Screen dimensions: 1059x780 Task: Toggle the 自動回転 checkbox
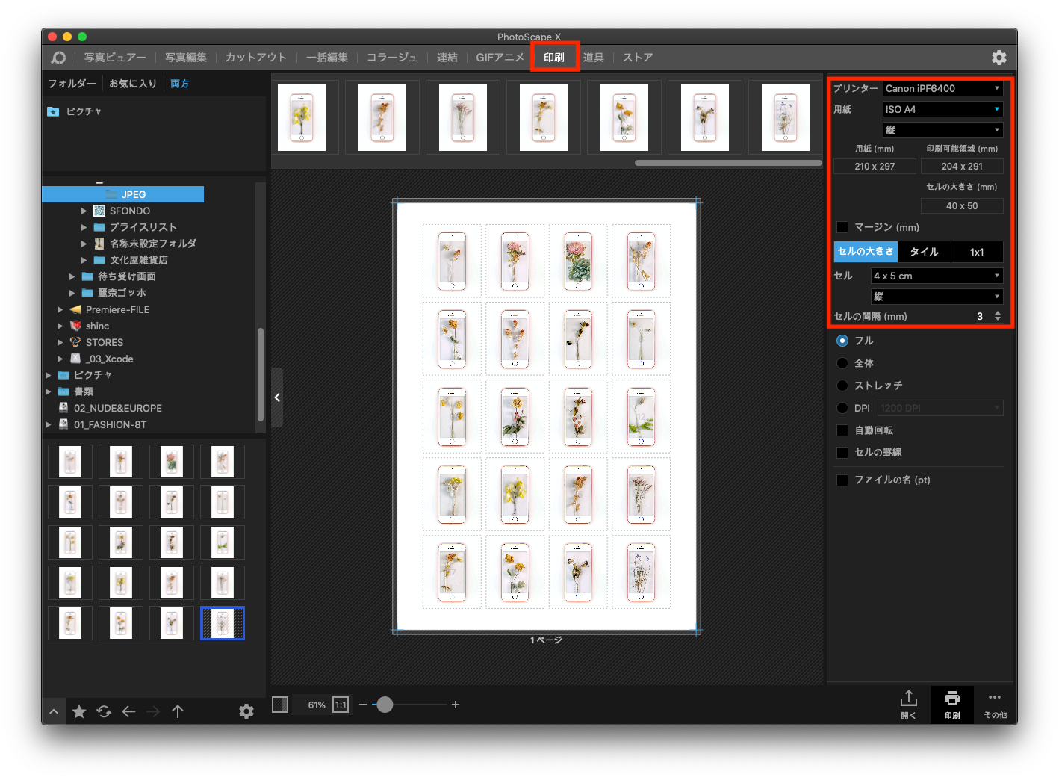click(842, 430)
